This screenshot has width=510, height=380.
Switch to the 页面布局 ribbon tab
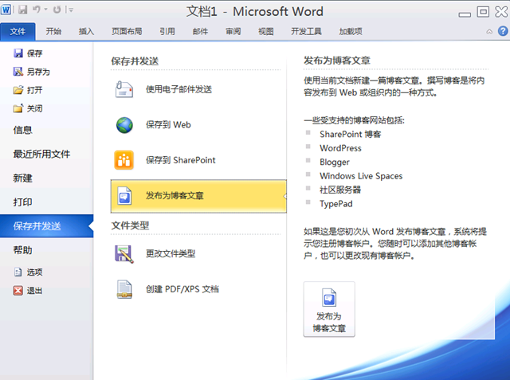[x=127, y=32]
